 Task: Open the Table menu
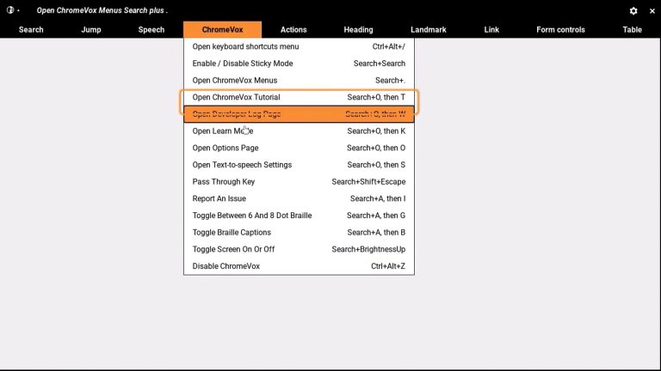point(632,30)
